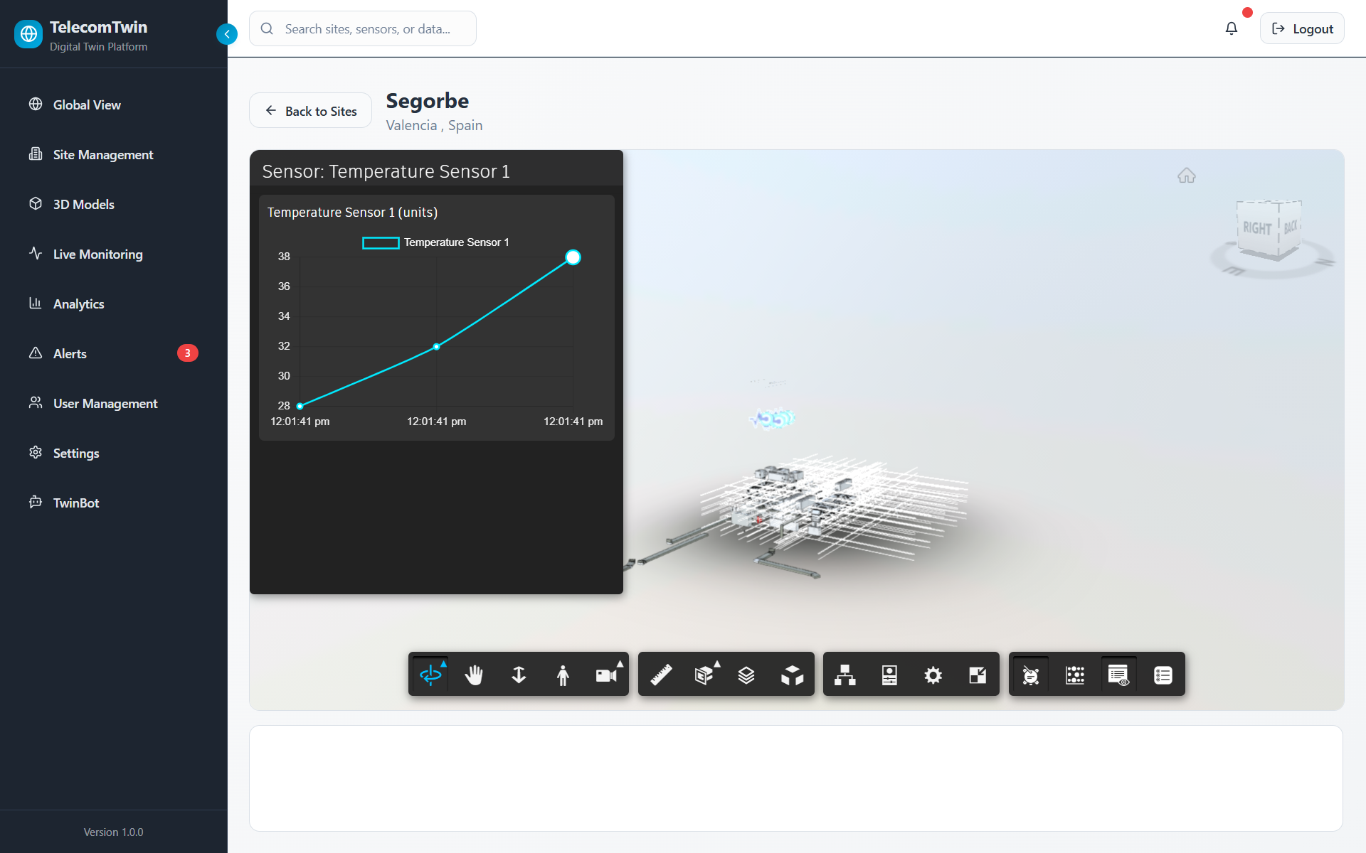
Task: Click Back to Sites button
Action: tap(310, 111)
